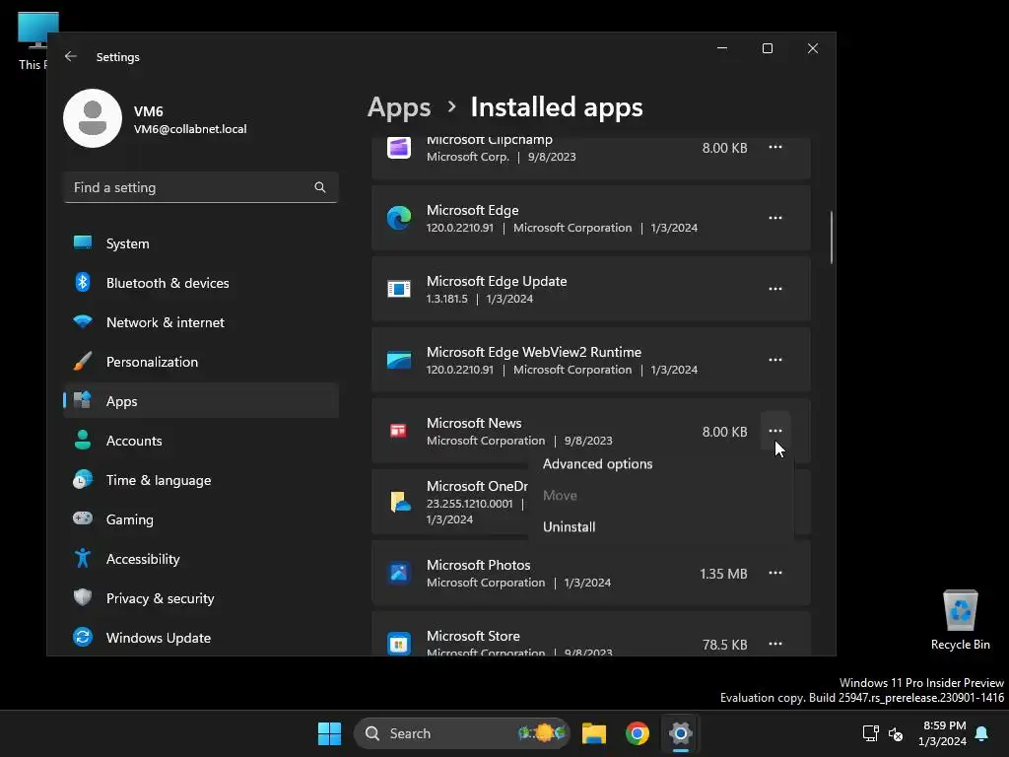1009x757 pixels.
Task: Open more options for Microsoft Edge Update
Action: 775,289
